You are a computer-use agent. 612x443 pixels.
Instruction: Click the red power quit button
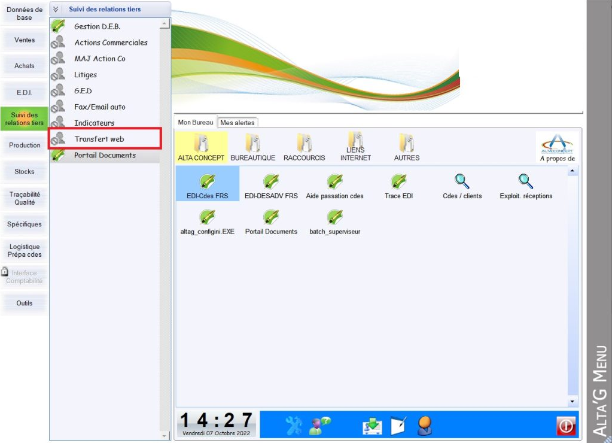tap(565, 426)
